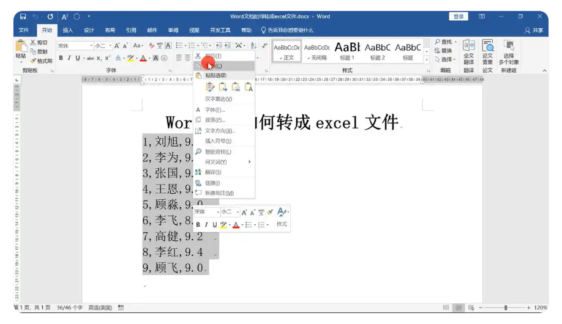The image size is (562, 324).
Task: Toggle Bold in the ribbon font group
Action: point(61,58)
